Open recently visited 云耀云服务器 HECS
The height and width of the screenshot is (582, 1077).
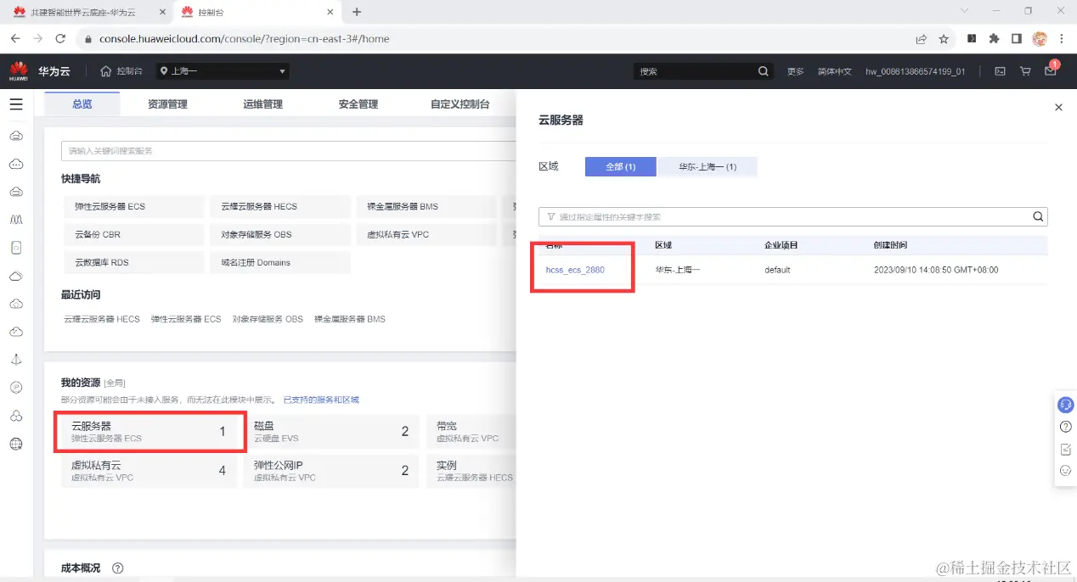click(x=102, y=319)
